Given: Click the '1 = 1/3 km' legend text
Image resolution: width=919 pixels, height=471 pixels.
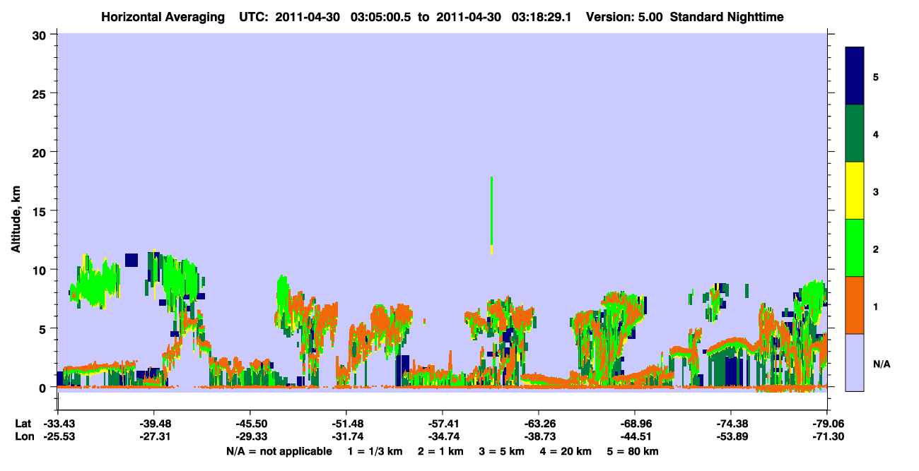Looking at the screenshot, I should (376, 451).
